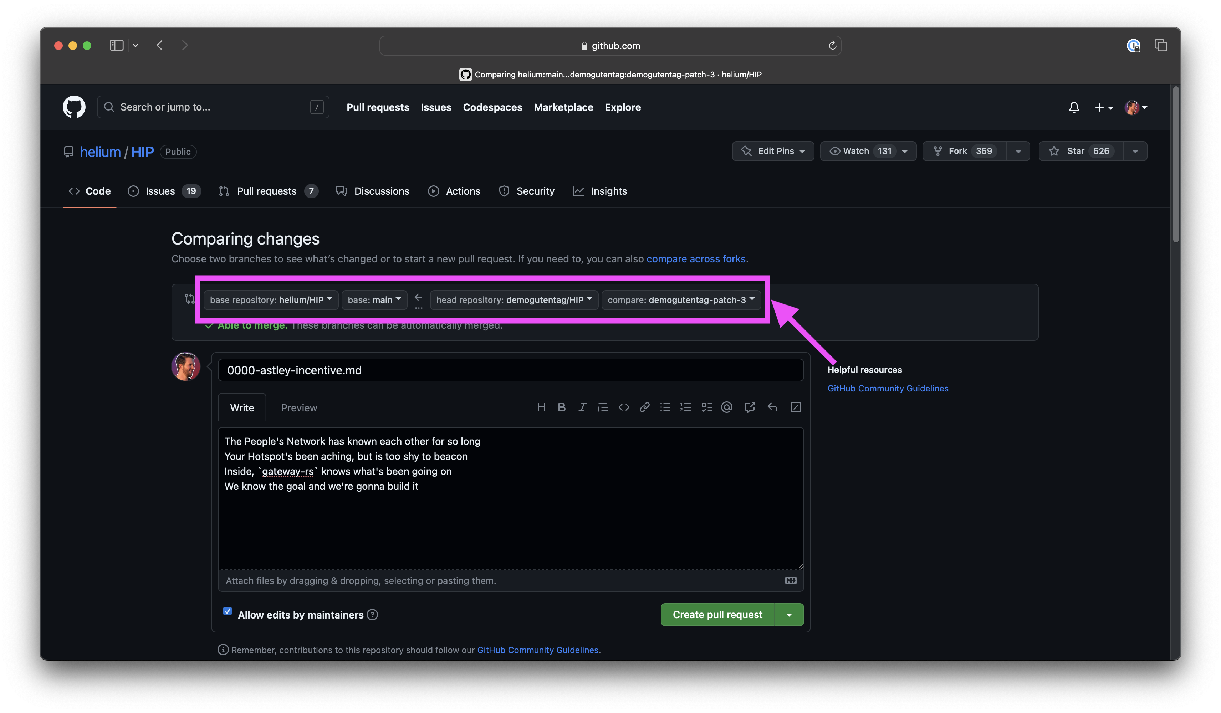The width and height of the screenshot is (1221, 713).
Task: Click the heading formatting icon
Action: [x=541, y=407]
